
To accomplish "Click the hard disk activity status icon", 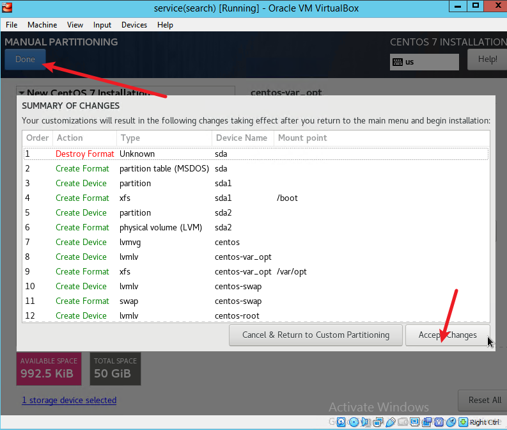I will click(341, 422).
